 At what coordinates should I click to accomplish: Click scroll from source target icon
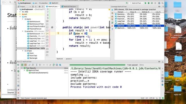point(33,7)
